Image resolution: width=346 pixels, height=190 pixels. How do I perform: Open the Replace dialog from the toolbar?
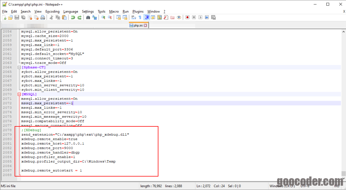94,17
